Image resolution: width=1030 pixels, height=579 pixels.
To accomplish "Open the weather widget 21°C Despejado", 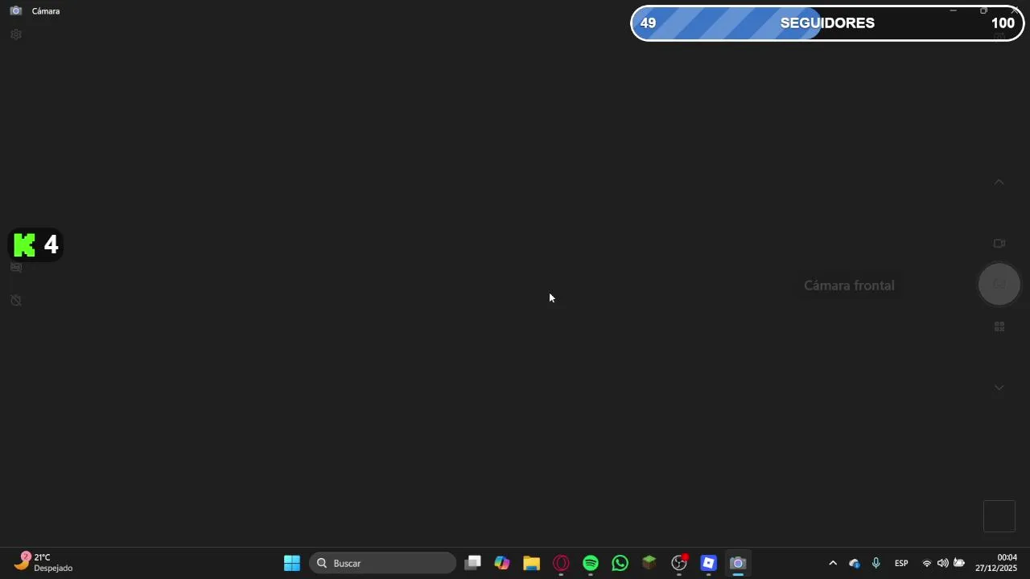I will tap(43, 563).
